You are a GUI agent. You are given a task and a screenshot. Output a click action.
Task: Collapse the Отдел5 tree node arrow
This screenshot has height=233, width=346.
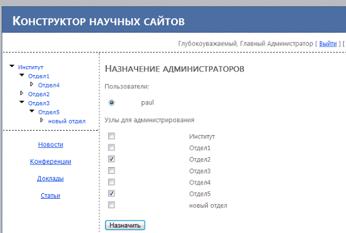pyautogui.click(x=32, y=112)
